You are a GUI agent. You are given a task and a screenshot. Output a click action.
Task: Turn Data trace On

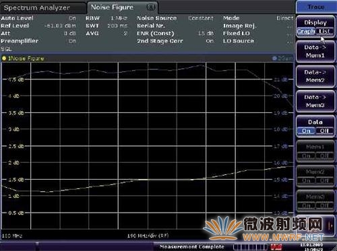click(306, 131)
